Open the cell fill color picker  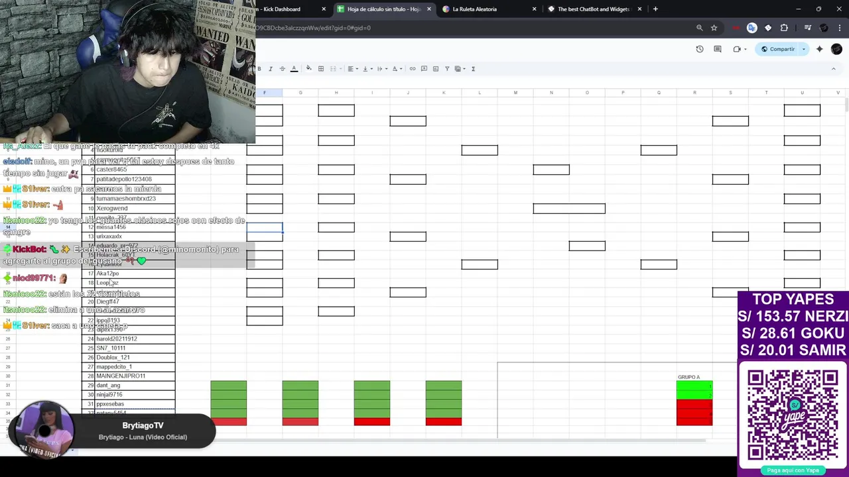point(308,69)
